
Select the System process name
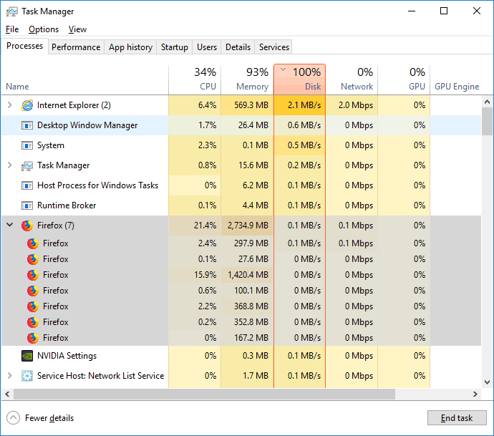coord(51,145)
